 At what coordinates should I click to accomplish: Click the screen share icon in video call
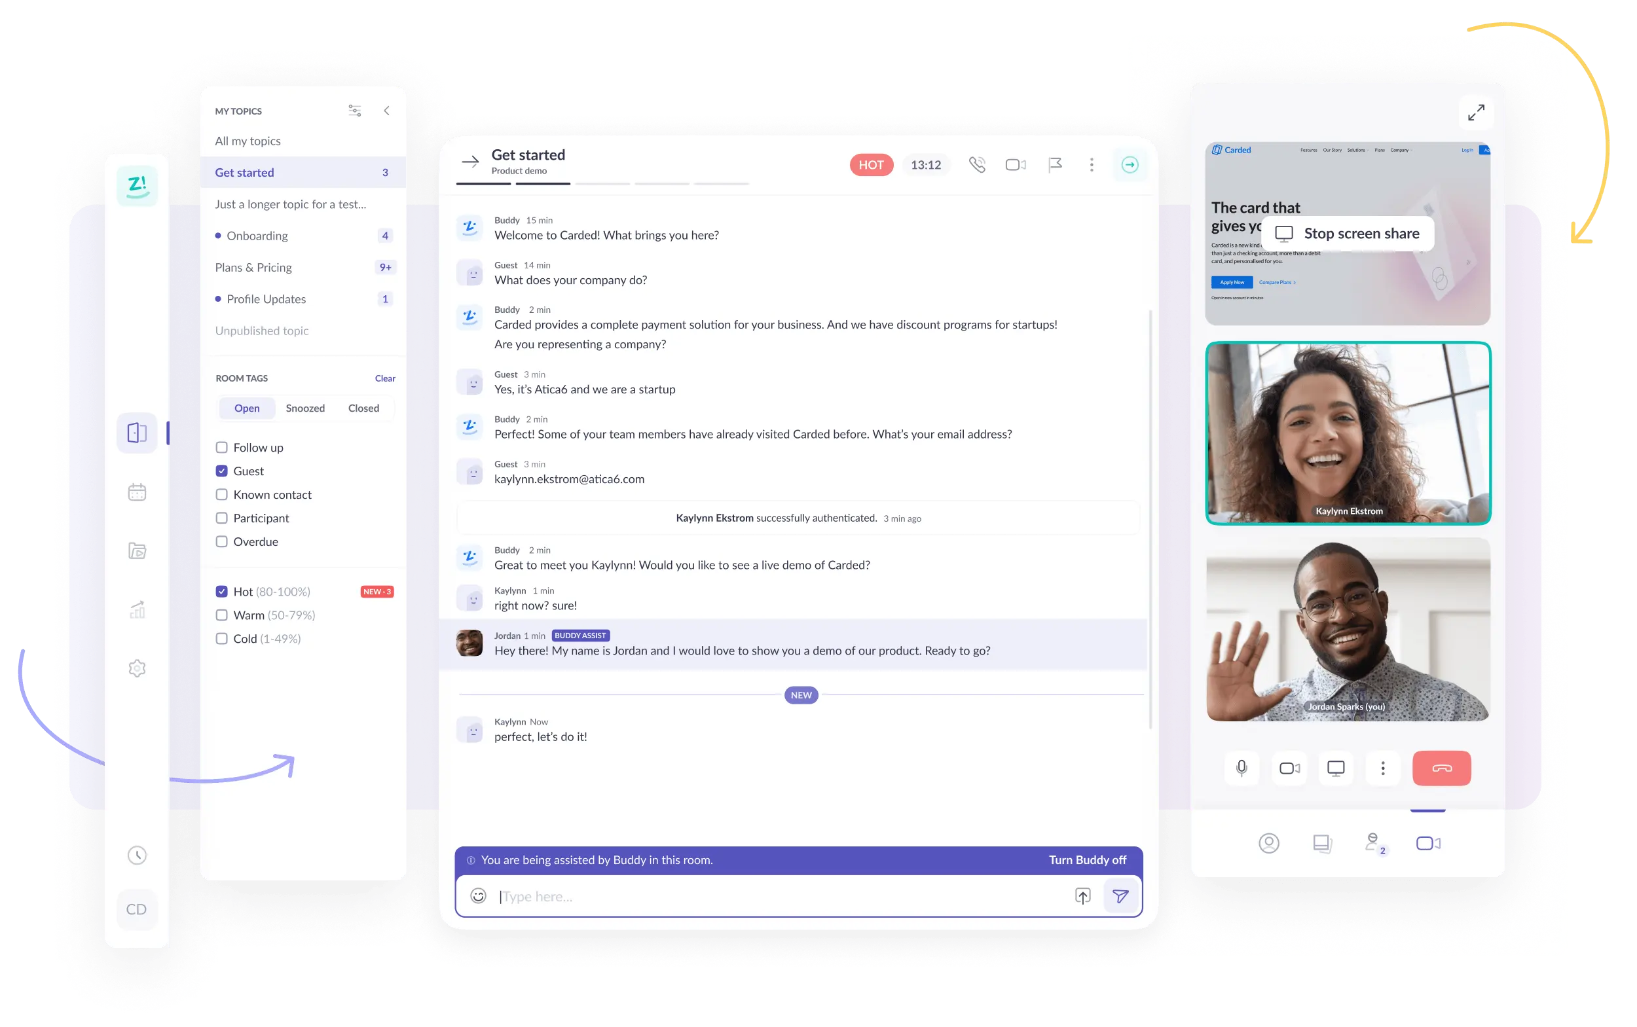[x=1335, y=766]
